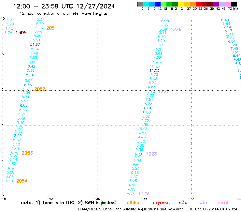Select the 6.42 wave height value
Image resolution: width=241 pixels, height=212 pixels.
click(x=32, y=66)
